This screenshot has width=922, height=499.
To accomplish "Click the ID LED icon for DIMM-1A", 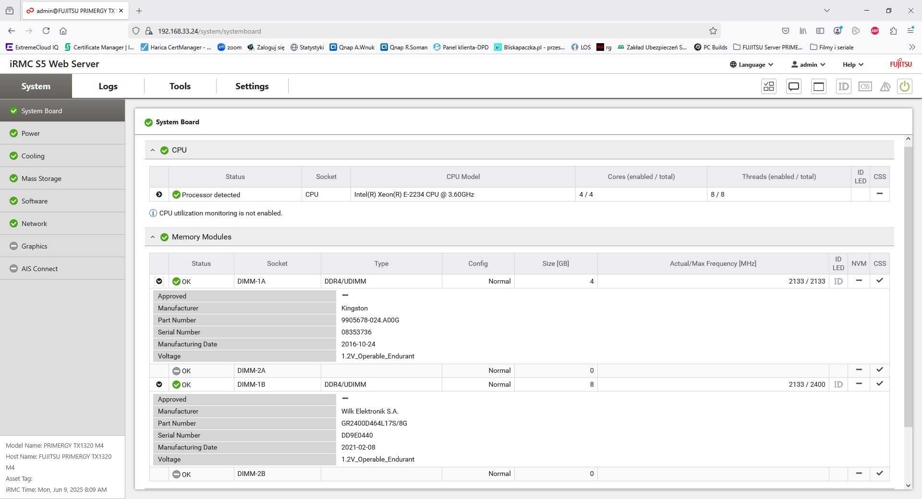I will pos(838,282).
